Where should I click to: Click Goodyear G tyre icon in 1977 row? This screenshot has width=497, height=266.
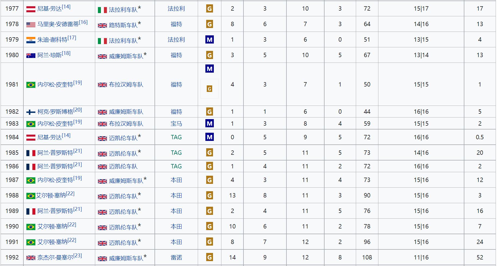(209, 9)
